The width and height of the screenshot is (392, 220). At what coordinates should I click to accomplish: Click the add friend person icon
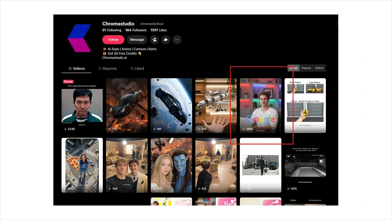154,40
